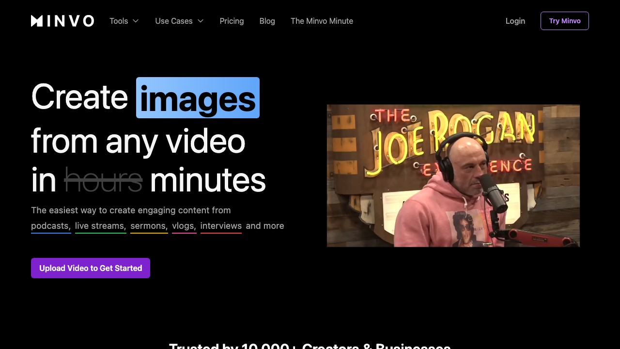
Task: Visit The Minvo Minute page
Action: tap(322, 21)
